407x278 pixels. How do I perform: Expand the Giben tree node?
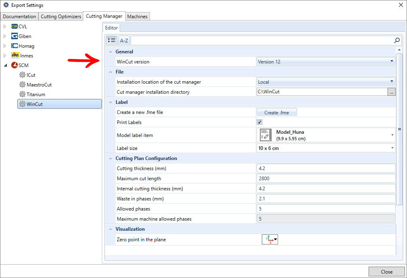pyautogui.click(x=5, y=36)
